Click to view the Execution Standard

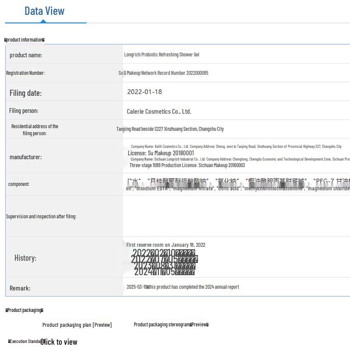[x=59, y=342]
